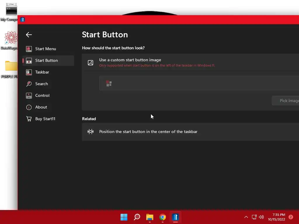
Task: Click the shopping cart icon
Action: (x=29, y=119)
